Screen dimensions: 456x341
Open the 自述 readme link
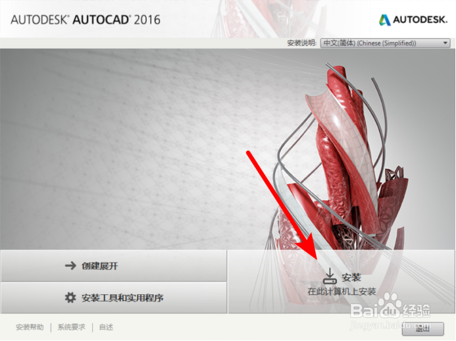point(106,327)
